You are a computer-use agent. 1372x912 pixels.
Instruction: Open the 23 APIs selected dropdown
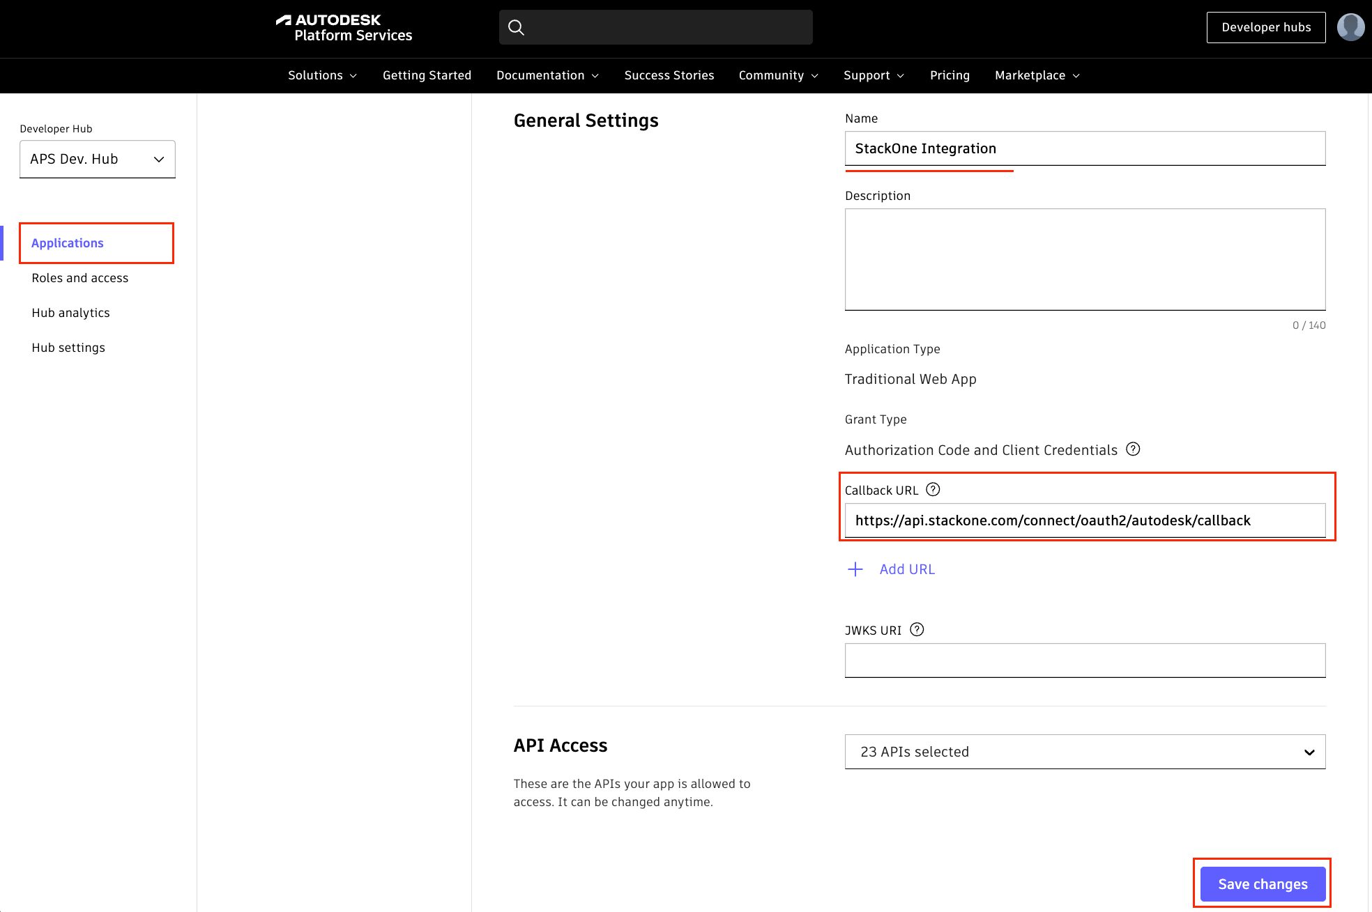1085,752
